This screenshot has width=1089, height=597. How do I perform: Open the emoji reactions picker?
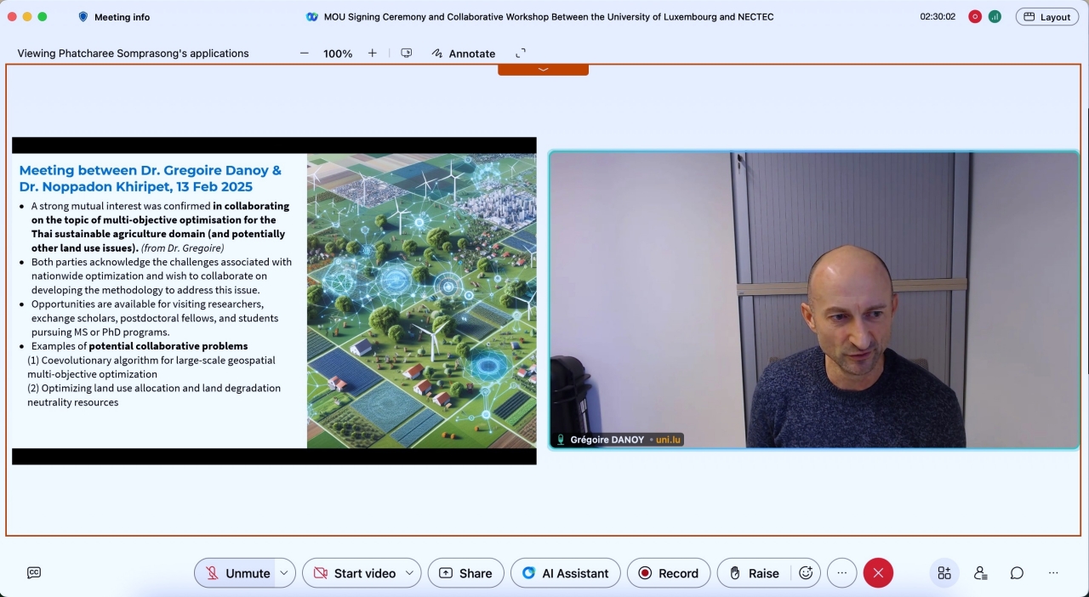[806, 573]
